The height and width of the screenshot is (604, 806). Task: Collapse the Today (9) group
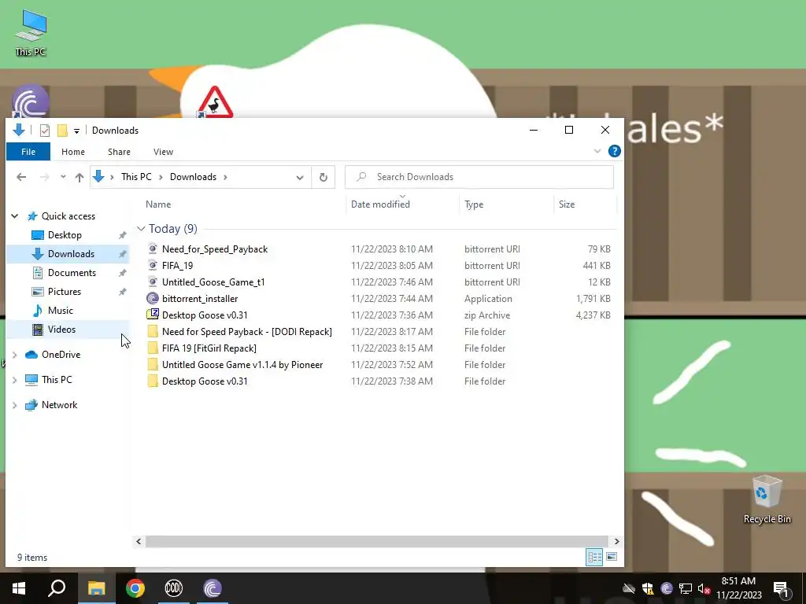point(141,229)
